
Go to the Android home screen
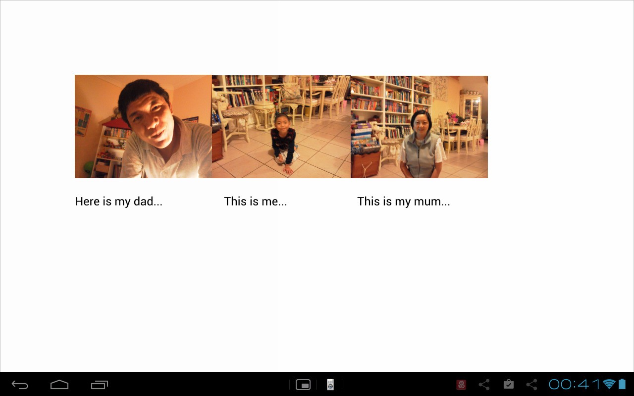(x=59, y=385)
